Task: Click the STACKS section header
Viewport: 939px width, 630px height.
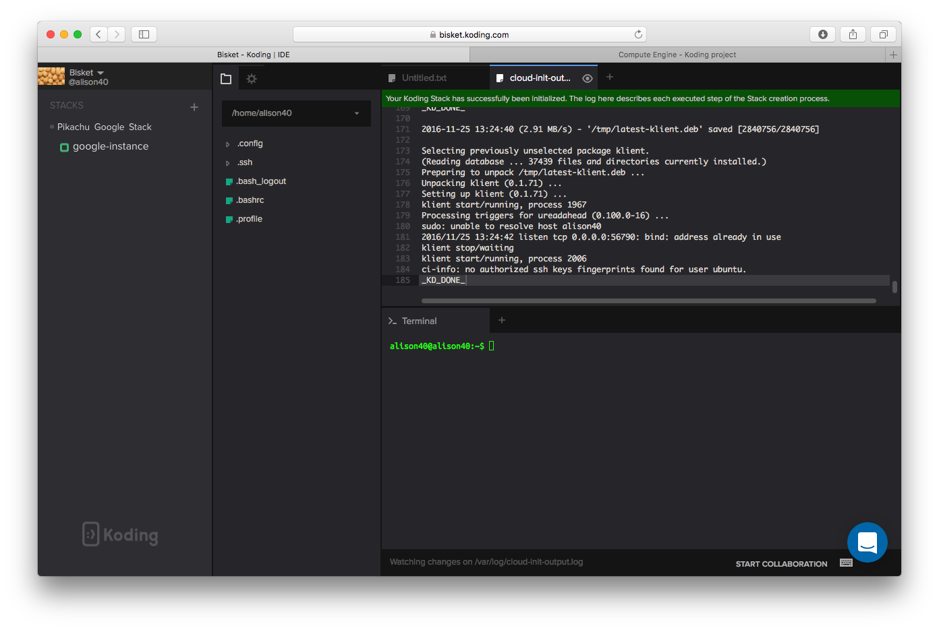Action: coord(67,106)
